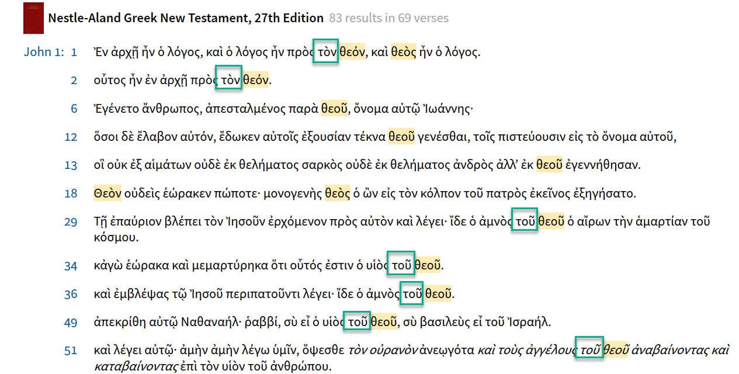Click the word οὗτος starting verse 2
The height and width of the screenshot is (374, 739).
click(x=110, y=81)
